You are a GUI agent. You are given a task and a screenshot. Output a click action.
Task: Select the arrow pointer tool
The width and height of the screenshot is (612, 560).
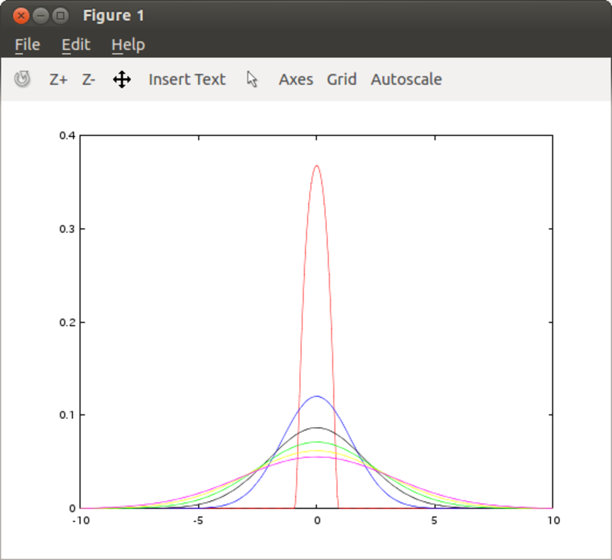pyautogui.click(x=252, y=79)
